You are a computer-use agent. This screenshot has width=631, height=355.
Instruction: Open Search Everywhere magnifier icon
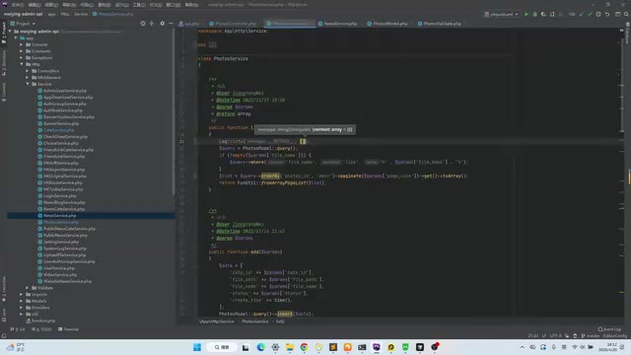[626, 14]
